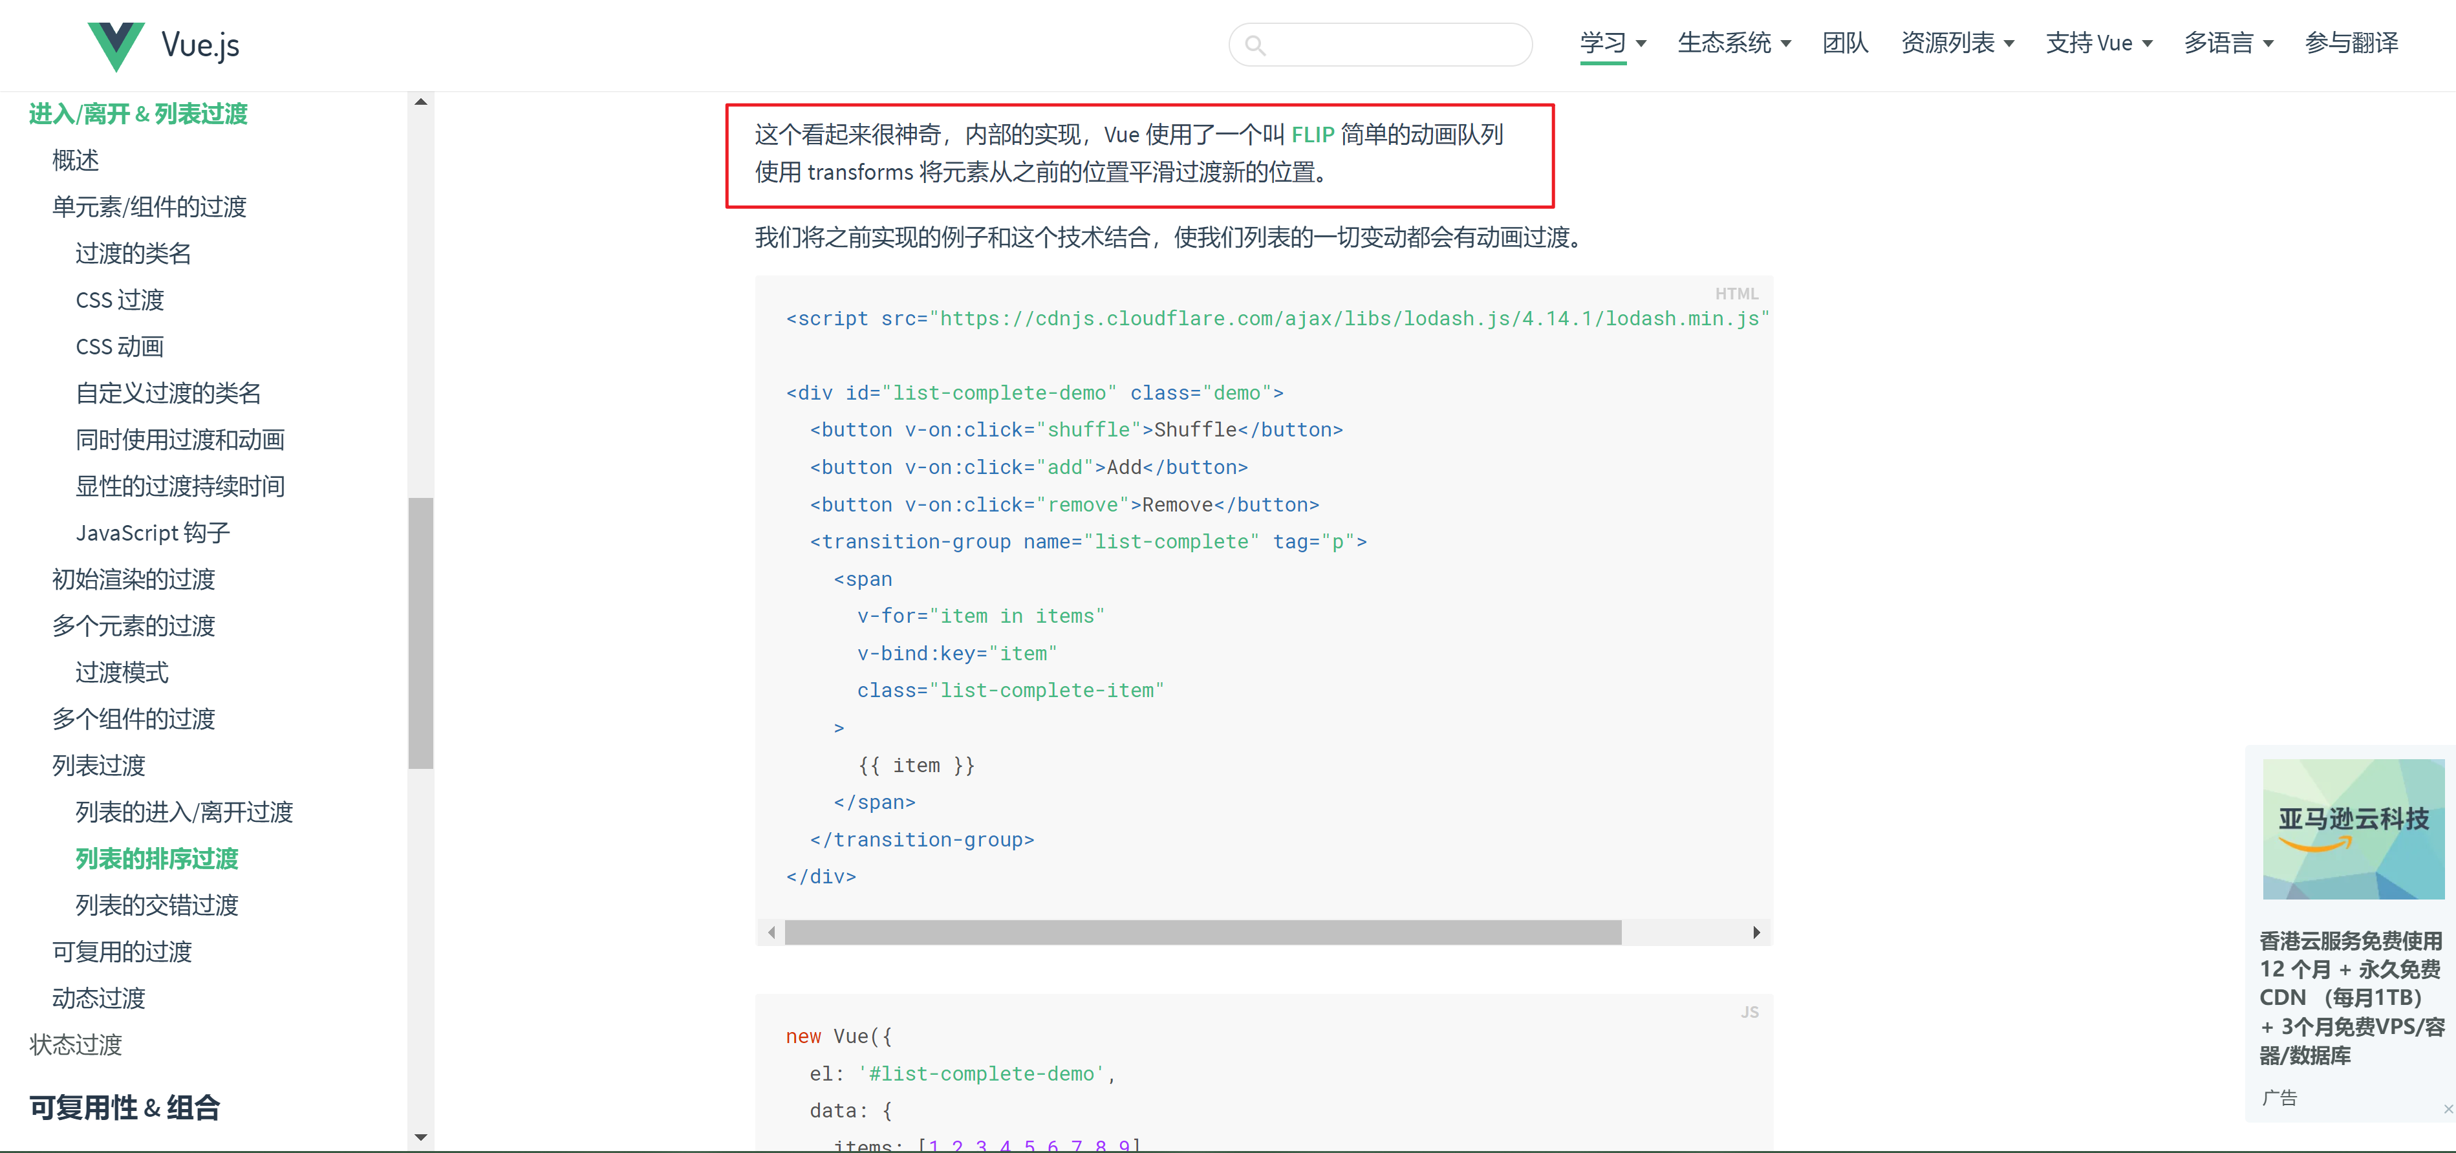2456x1153 pixels.
Task: Expand the 学习 dropdown menu
Action: tap(1612, 43)
